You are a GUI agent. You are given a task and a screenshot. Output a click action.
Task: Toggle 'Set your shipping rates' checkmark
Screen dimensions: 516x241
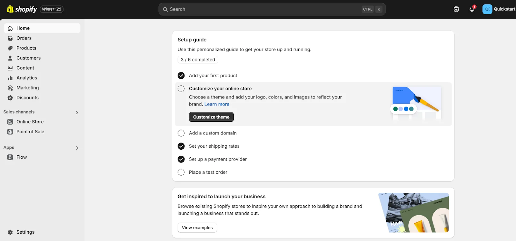pos(181,146)
